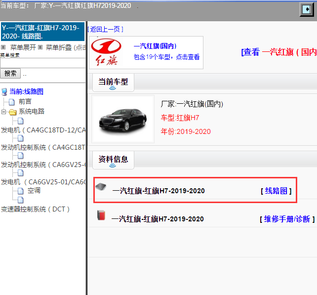This screenshot has height=295, width=317.
Task: Select the 系统电路 tree item
Action: (x=32, y=111)
